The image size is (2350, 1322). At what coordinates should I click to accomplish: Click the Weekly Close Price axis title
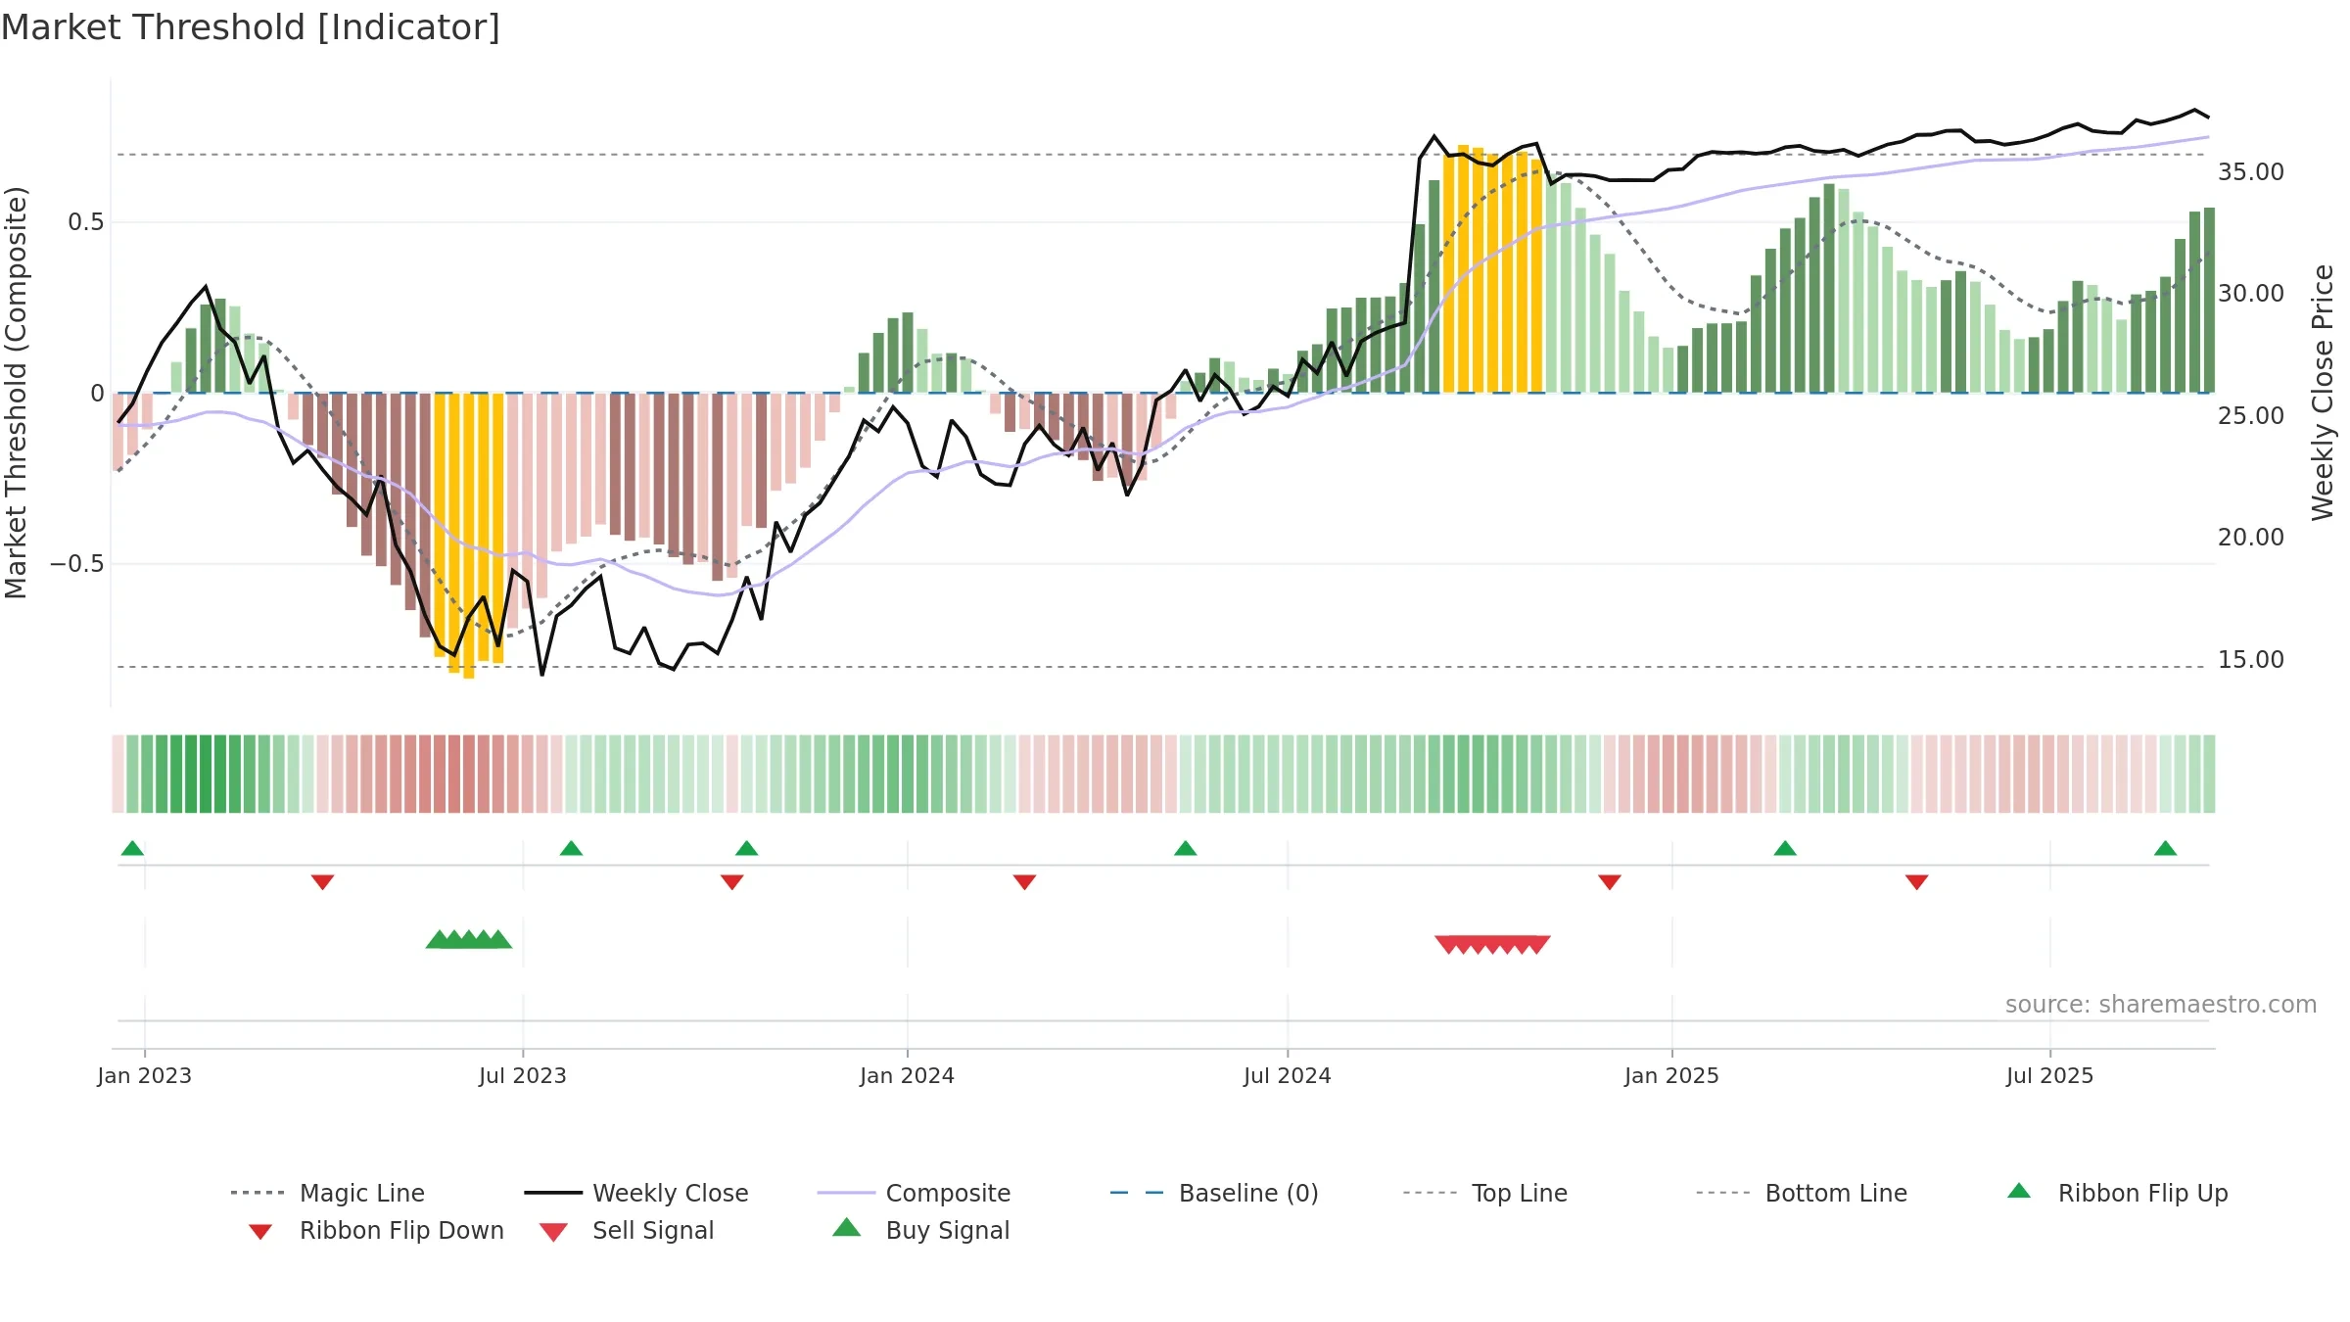[x=2322, y=393]
